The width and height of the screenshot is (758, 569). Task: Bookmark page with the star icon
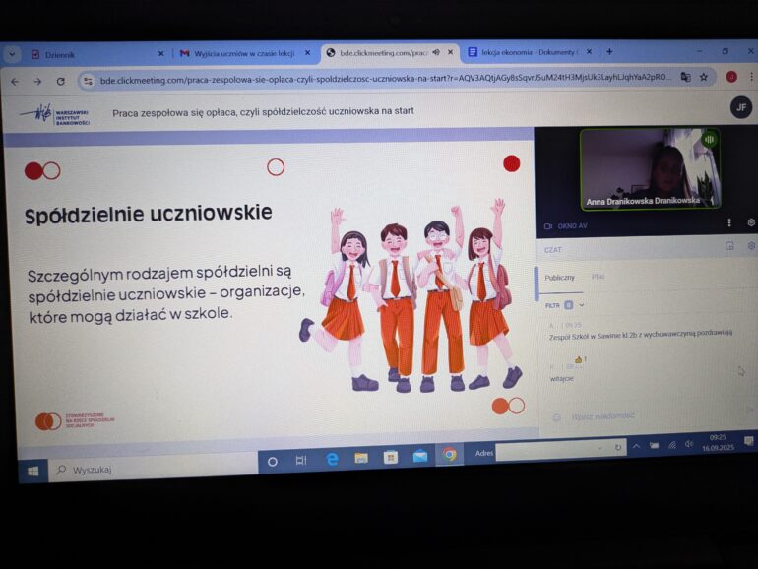coord(704,77)
